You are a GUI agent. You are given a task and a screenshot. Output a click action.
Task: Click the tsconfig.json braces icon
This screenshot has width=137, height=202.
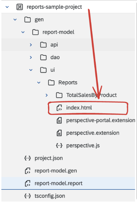click(x=28, y=196)
